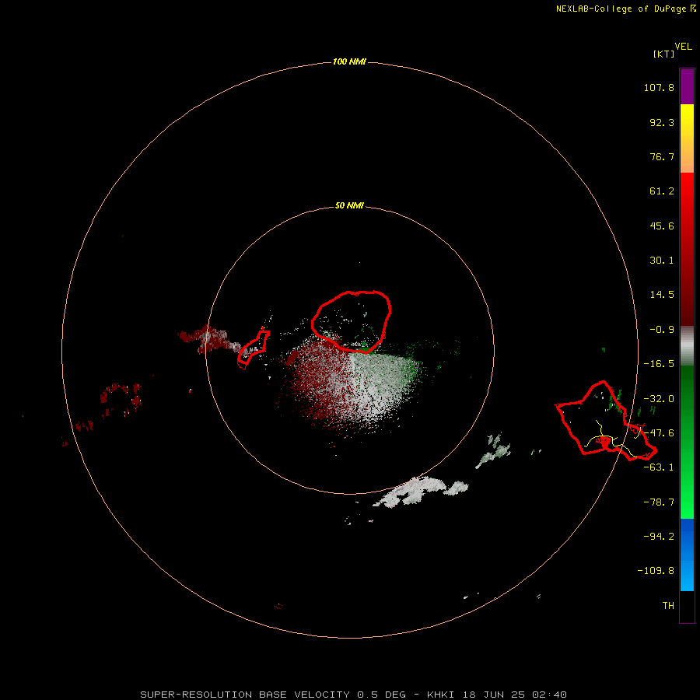700x700 pixels.
Task: Click the 30.1 scale value
Action: 662,261
